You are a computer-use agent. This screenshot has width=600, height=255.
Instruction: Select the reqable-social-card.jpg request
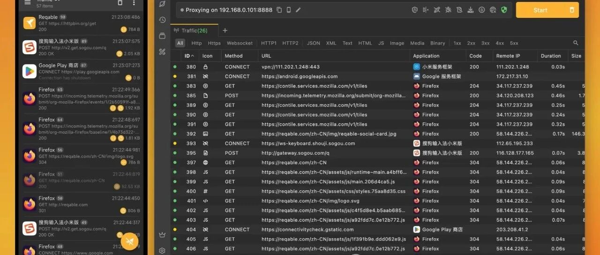[377, 134]
